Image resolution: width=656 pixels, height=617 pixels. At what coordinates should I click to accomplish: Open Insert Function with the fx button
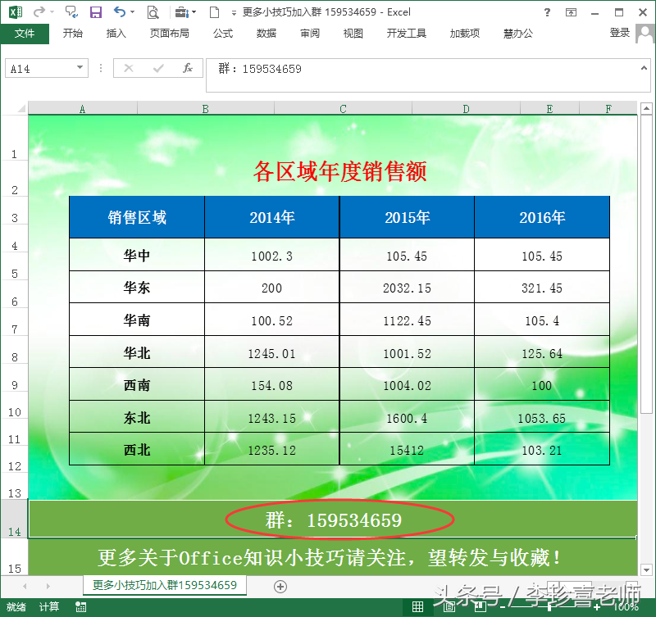click(188, 68)
